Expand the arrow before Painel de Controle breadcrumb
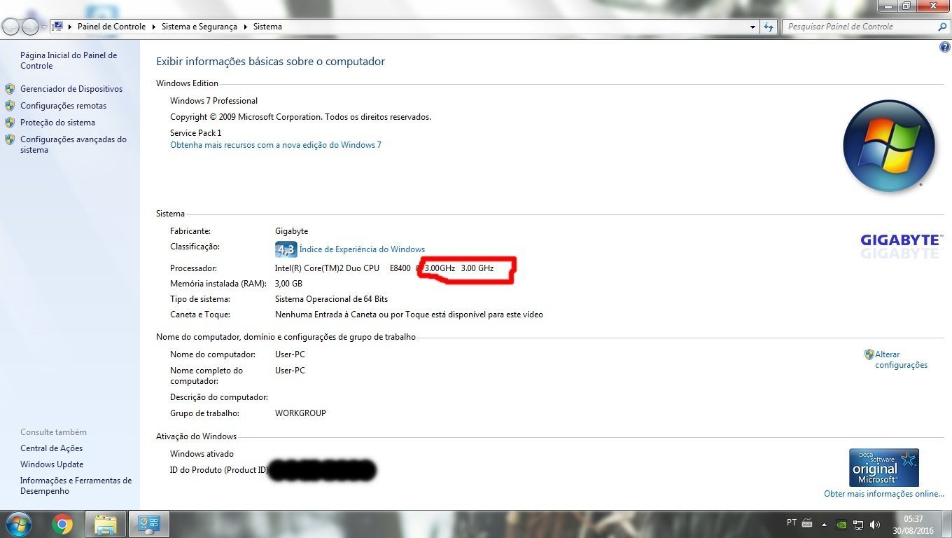The width and height of the screenshot is (952, 538). (70, 27)
